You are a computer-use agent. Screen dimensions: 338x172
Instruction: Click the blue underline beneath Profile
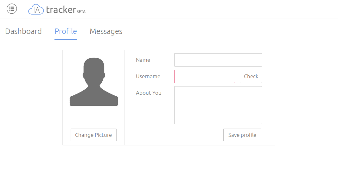click(66, 40)
